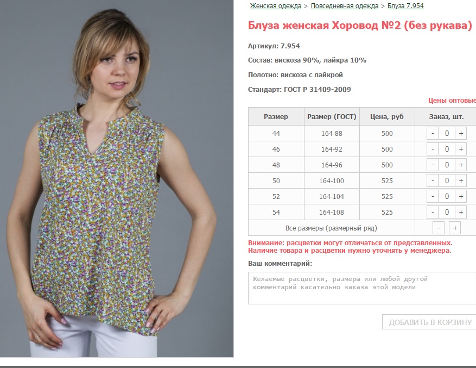Screen dimensions: 476x368
Task: Open the Повседневная одежда breadcrumb link
Action: (x=345, y=6)
